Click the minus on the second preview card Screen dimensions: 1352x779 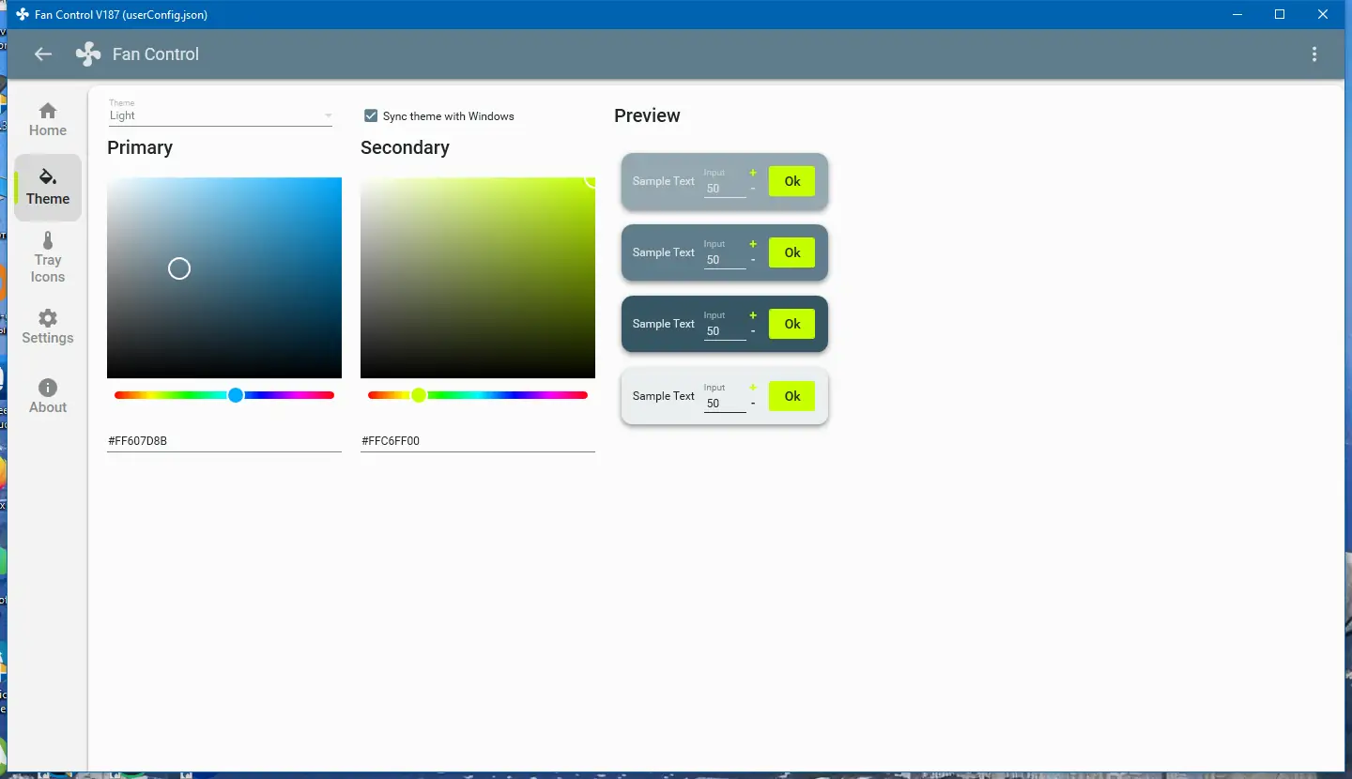[x=753, y=260]
